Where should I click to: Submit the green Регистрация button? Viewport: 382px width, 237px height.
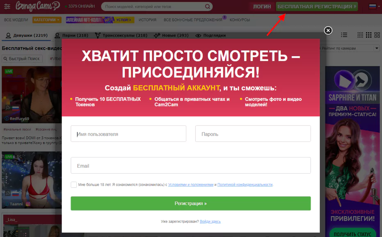[190, 203]
